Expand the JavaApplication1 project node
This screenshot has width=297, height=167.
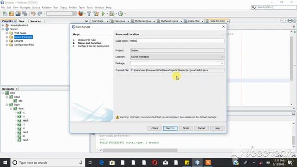3,25
